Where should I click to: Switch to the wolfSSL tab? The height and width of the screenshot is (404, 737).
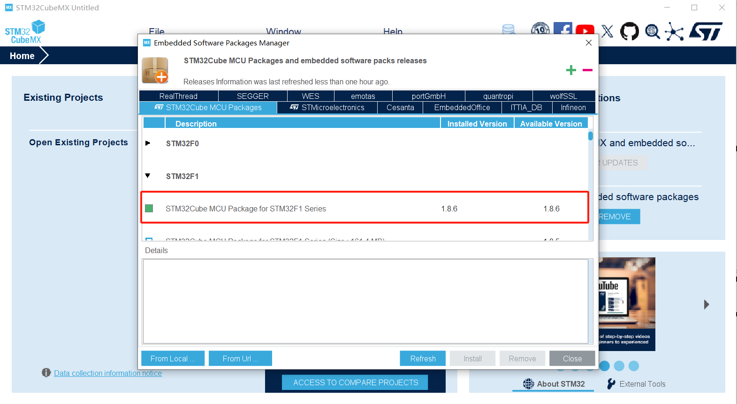tap(563, 96)
